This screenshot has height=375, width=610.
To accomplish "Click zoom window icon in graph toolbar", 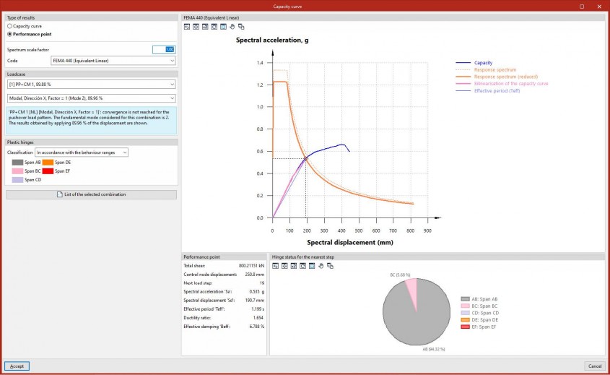I will 205,27.
